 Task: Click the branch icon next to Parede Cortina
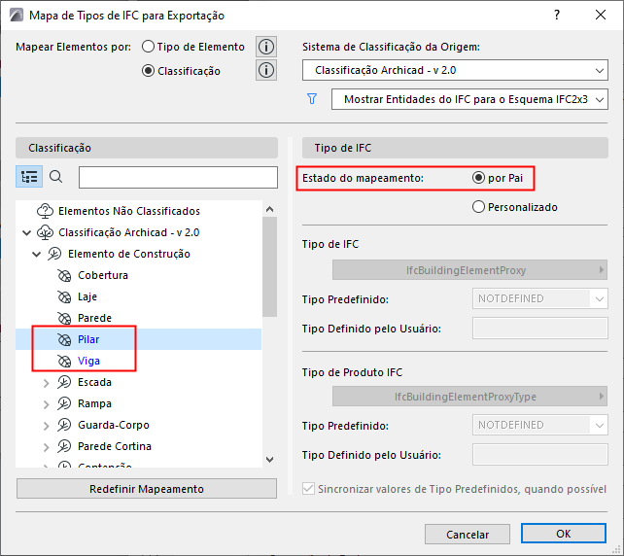(64, 446)
